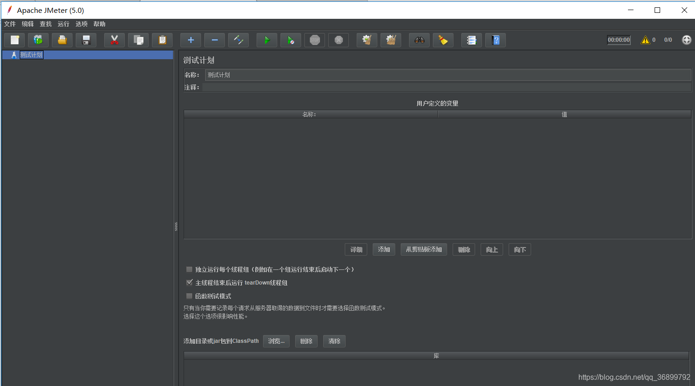
Task: Start the test with green play icon
Action: (x=267, y=40)
